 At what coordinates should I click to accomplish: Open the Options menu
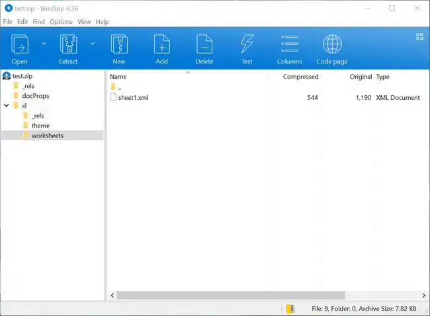[x=61, y=22]
